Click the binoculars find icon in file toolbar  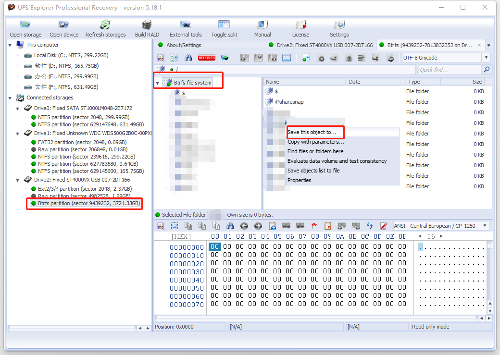pyautogui.click(x=189, y=58)
